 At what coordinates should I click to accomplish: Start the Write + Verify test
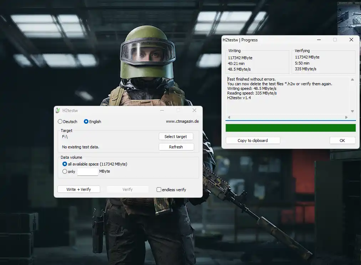(x=79, y=189)
